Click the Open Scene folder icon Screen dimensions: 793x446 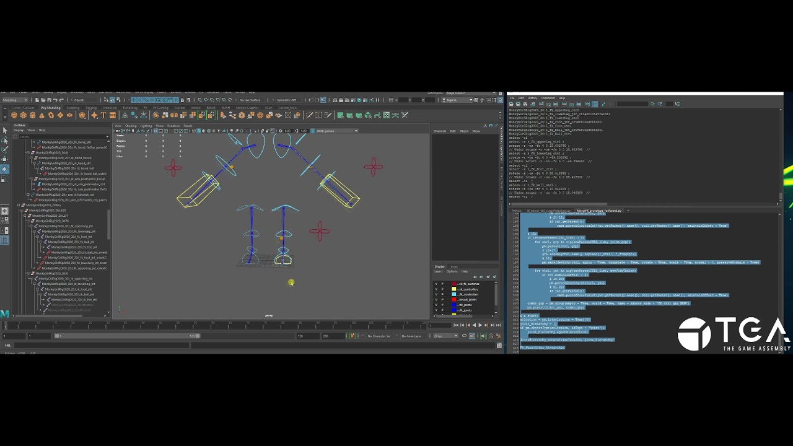[43, 100]
